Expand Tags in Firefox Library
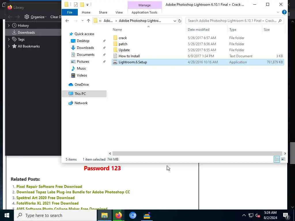Screen dimensions: 295x221 pos(9,39)
